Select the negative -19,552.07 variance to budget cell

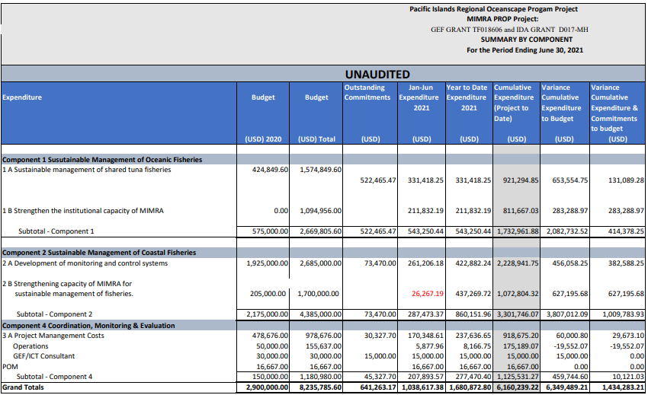coord(563,346)
